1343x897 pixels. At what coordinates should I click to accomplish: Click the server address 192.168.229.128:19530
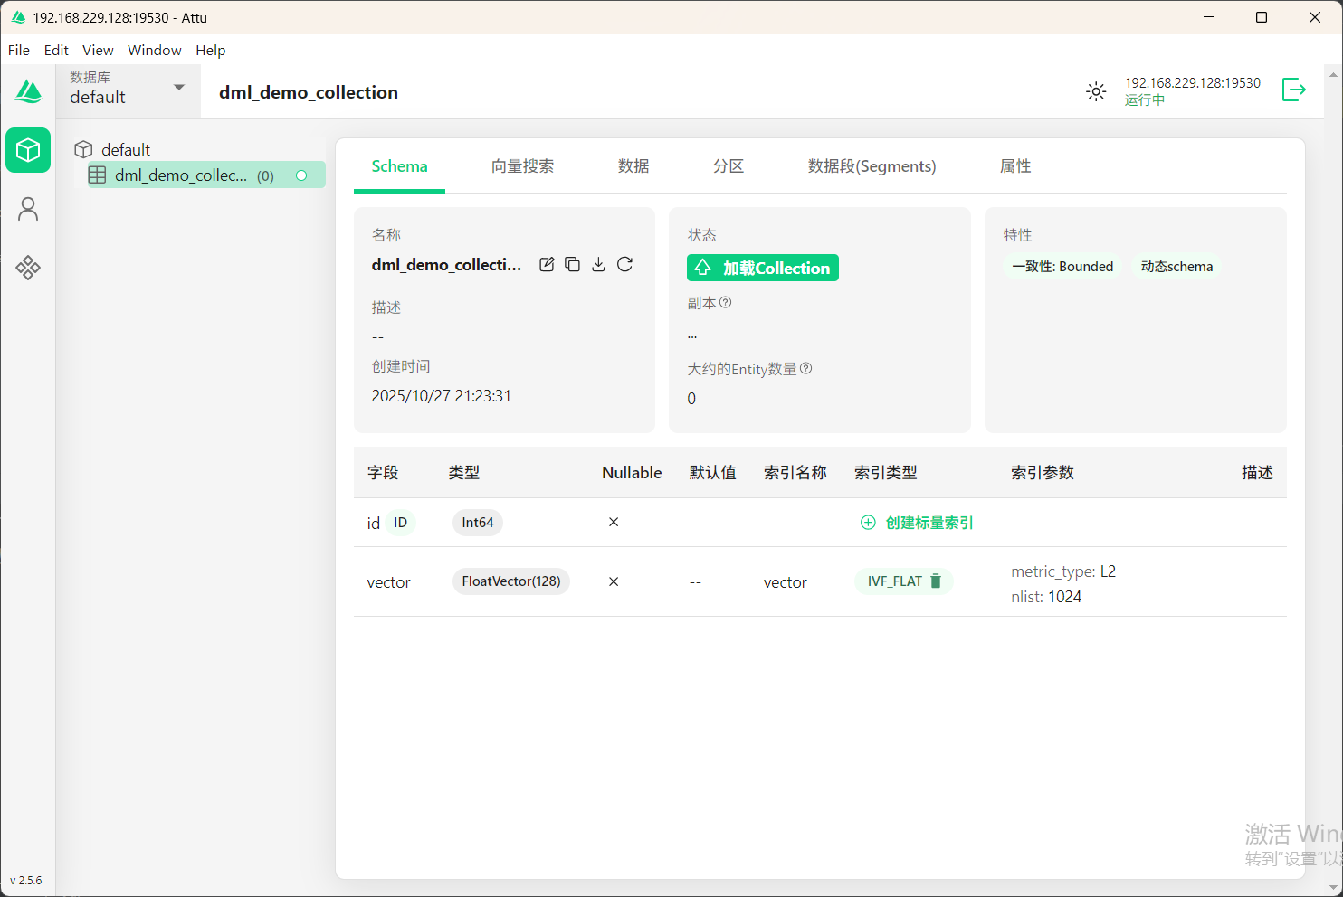point(1193,82)
